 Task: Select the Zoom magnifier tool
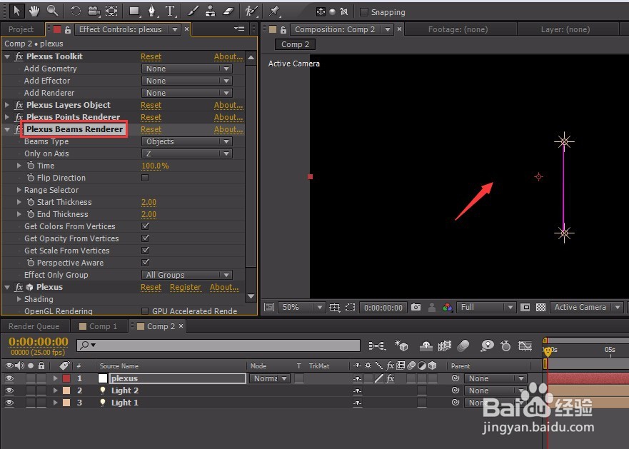pos(52,11)
